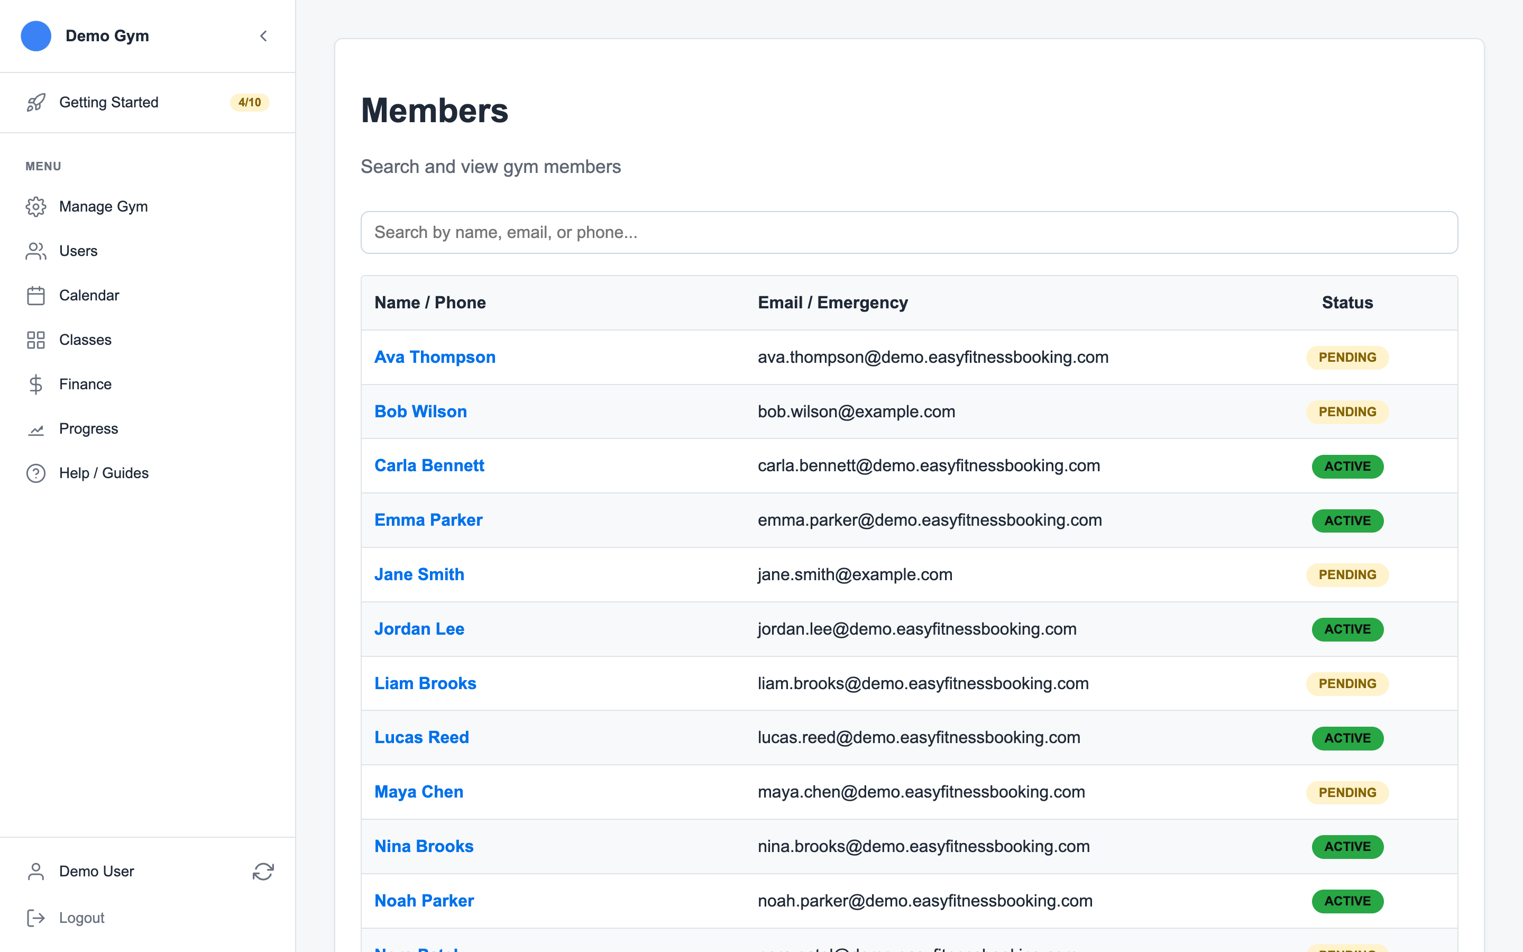
Task: Open the 4/10 progress badge
Action: click(249, 102)
